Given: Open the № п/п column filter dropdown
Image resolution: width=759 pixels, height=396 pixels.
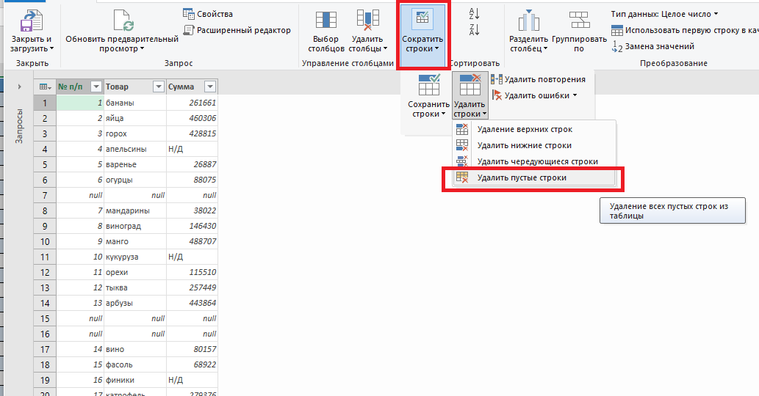Looking at the screenshot, I should pos(96,87).
